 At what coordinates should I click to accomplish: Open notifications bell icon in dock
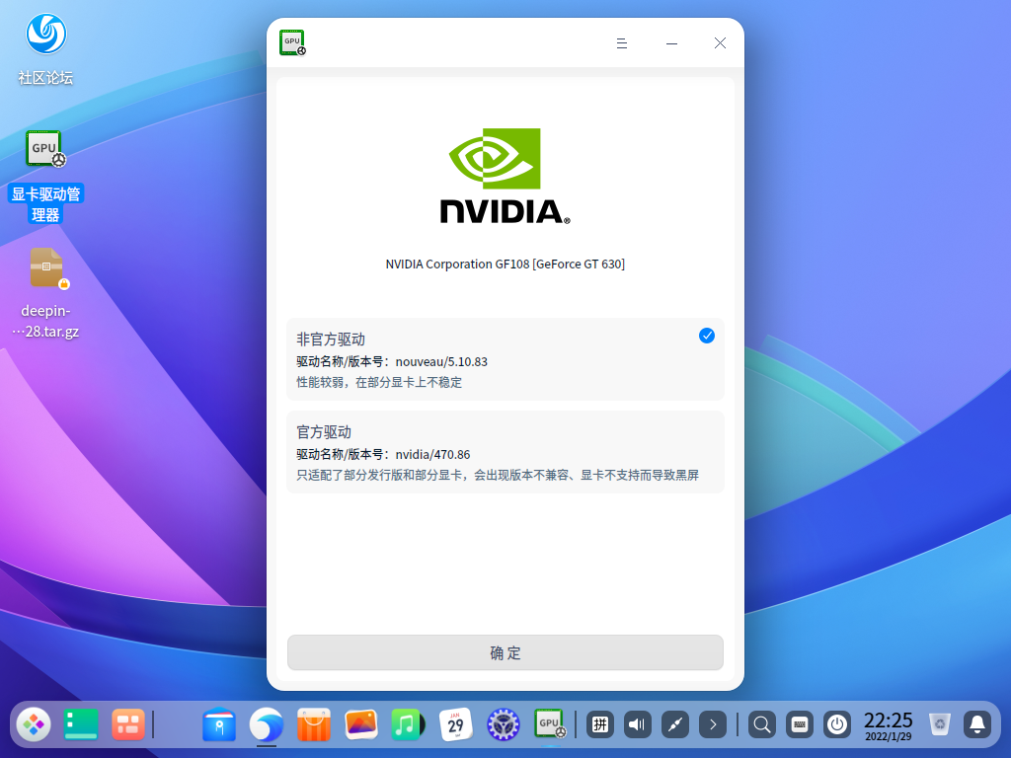click(x=977, y=724)
